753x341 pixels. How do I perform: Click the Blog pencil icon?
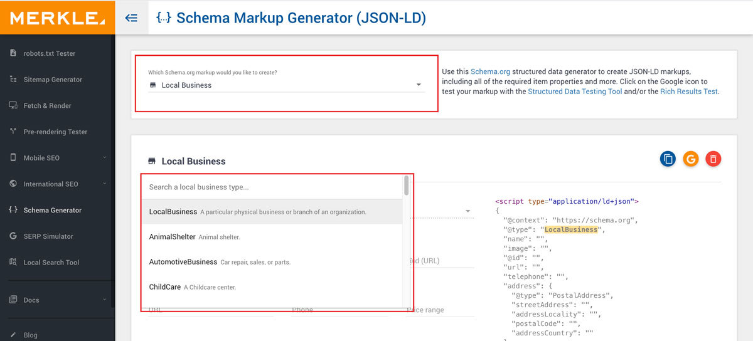click(x=13, y=335)
